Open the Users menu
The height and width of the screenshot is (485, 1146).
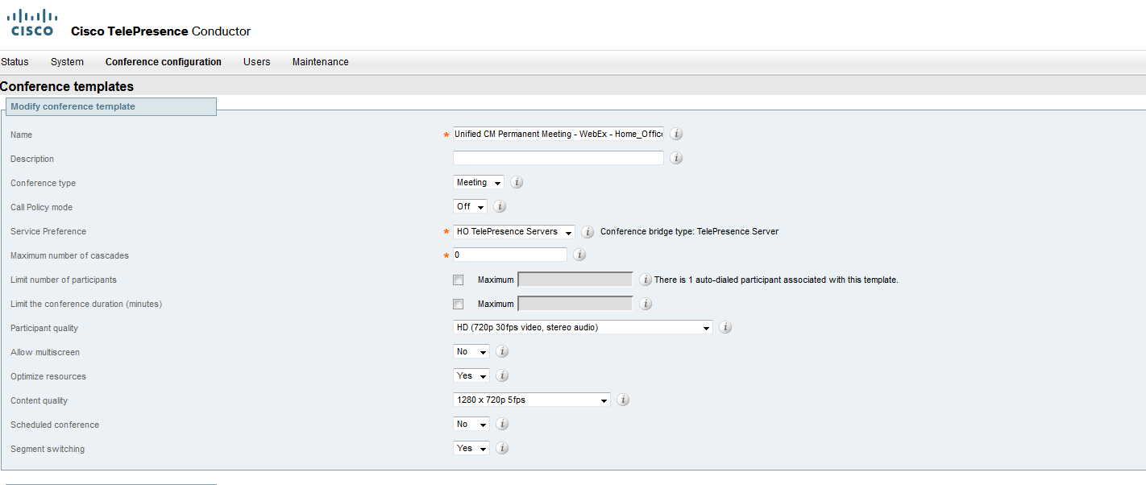tap(257, 62)
